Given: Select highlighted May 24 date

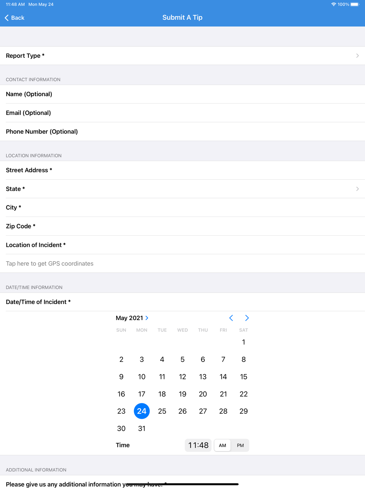Looking at the screenshot, I should tap(142, 411).
